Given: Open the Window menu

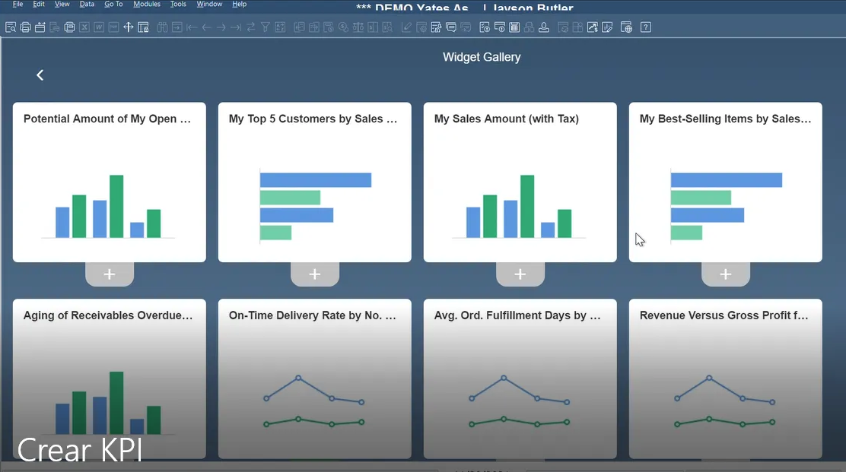Looking at the screenshot, I should click(209, 5).
